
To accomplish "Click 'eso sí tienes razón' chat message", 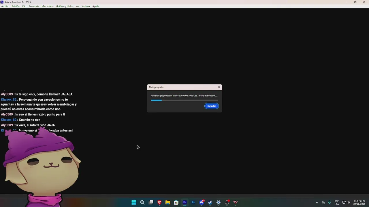I will coord(33,114).
